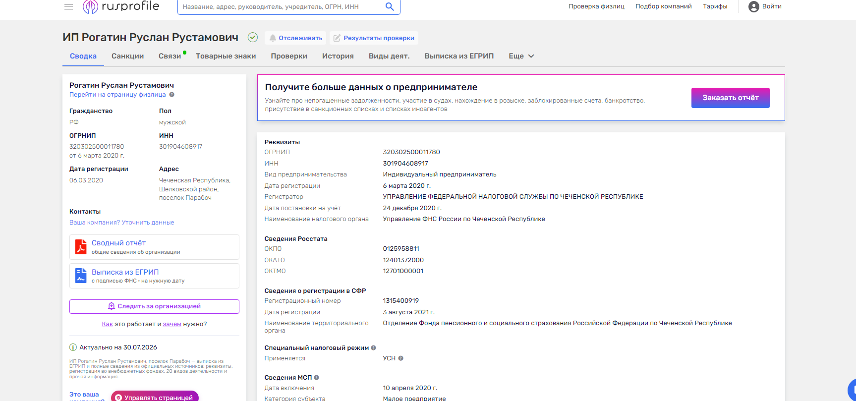Click the Сводный отчёт link
Image resolution: width=856 pixels, height=401 pixels.
tap(118, 243)
